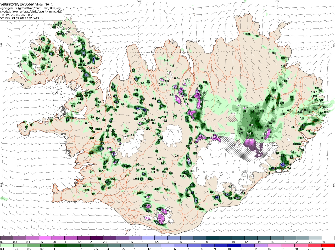Click the 20W longitude label at top

click(x=139, y=1)
